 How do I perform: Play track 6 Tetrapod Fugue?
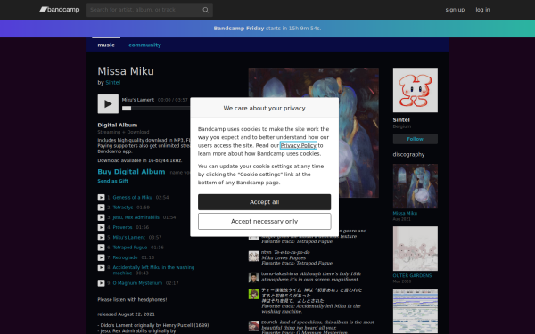(x=102, y=248)
